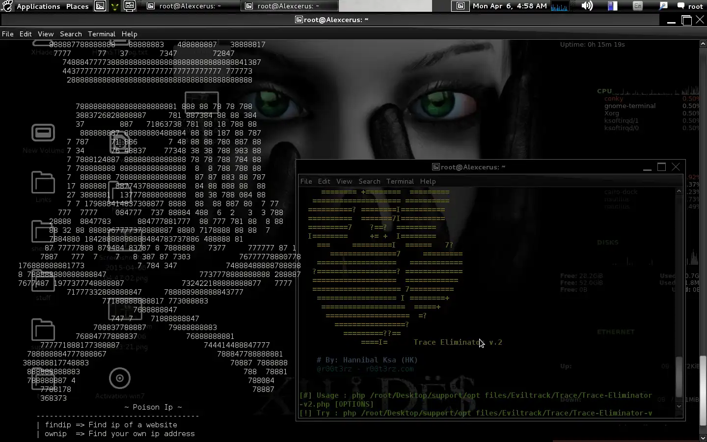Open Edit menu in the small terminal window

pyautogui.click(x=324, y=181)
